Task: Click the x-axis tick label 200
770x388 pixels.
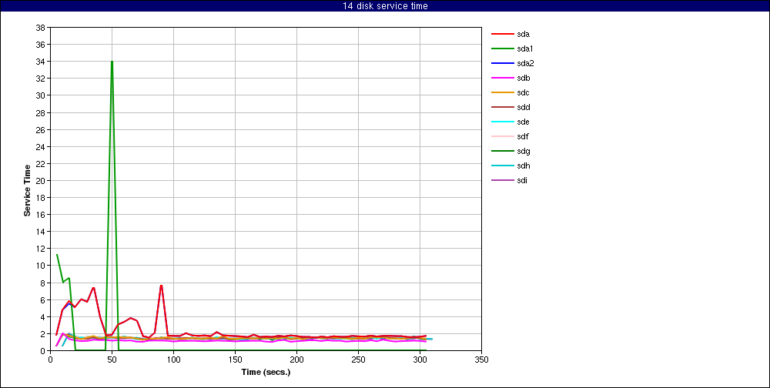Action: coord(296,360)
